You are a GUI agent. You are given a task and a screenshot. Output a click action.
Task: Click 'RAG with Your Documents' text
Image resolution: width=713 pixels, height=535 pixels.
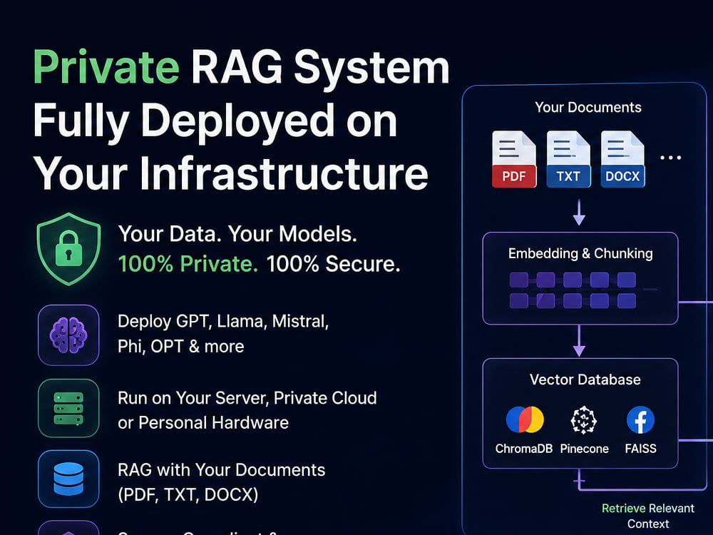click(222, 470)
